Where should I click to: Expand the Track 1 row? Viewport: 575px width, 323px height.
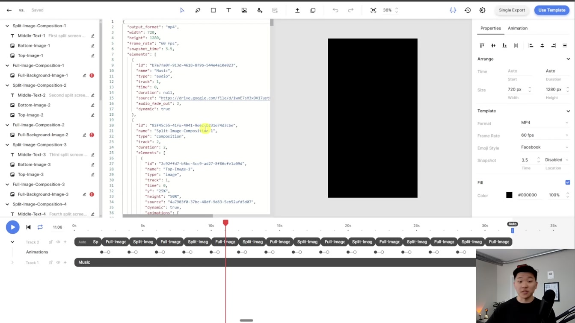(x=12, y=263)
